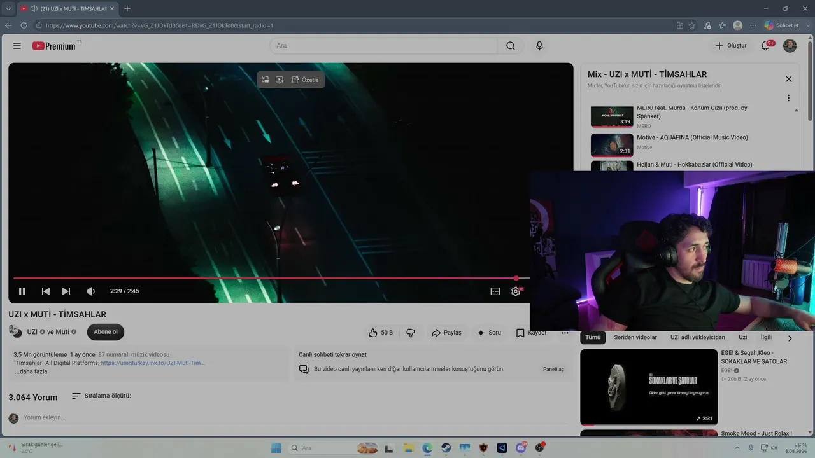Screen dimensions: 815x458
Task: Start voice search with the microphone icon
Action: click(x=539, y=46)
